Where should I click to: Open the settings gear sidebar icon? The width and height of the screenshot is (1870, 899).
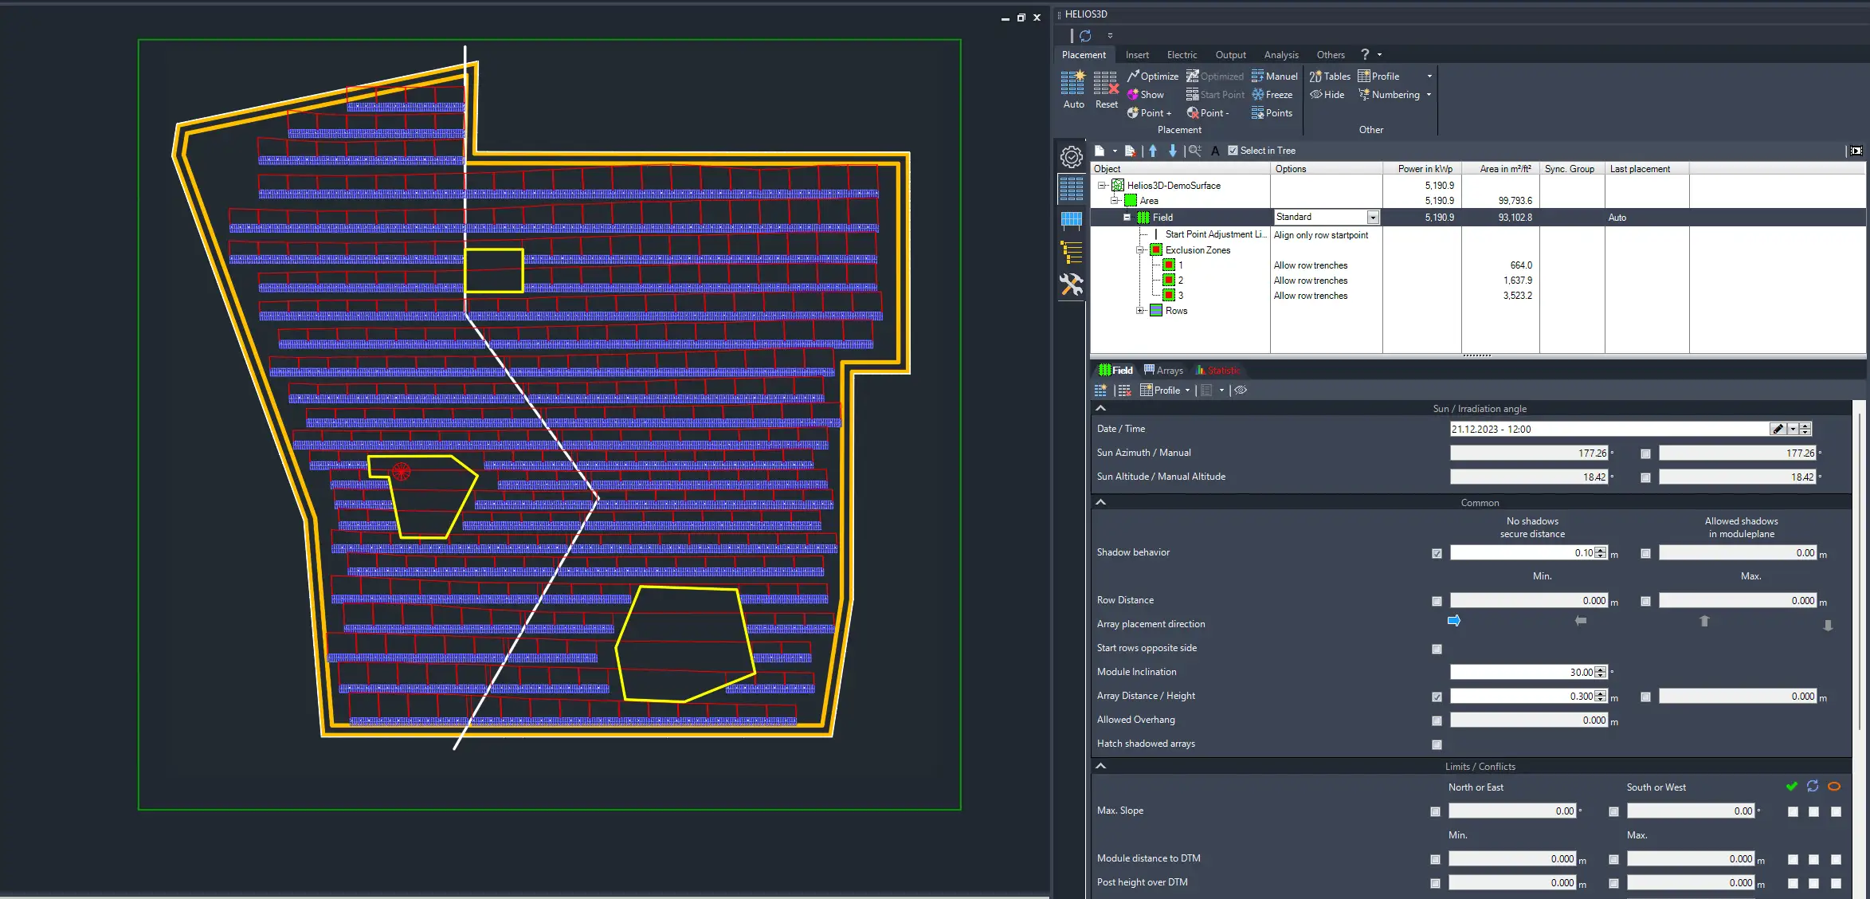pyautogui.click(x=1071, y=157)
